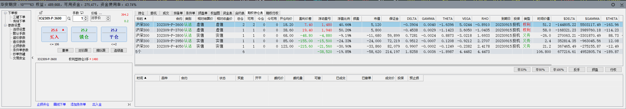Collapse the 参数设置 tree node
Screen dimensions: 626x109
(5, 25)
